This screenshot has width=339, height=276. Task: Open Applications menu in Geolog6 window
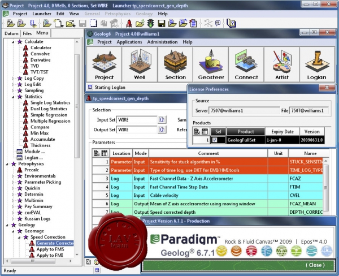tap(129, 42)
